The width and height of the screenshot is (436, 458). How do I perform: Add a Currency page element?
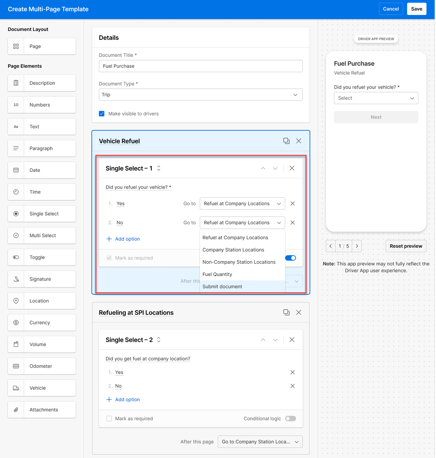pos(42,323)
